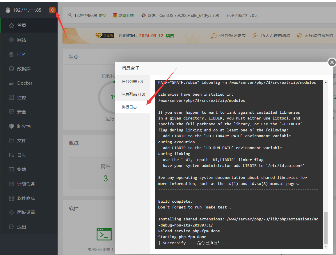Click the 5分钟极速响应 icon
Screen dimensions: 336x255
(x=214, y=36)
